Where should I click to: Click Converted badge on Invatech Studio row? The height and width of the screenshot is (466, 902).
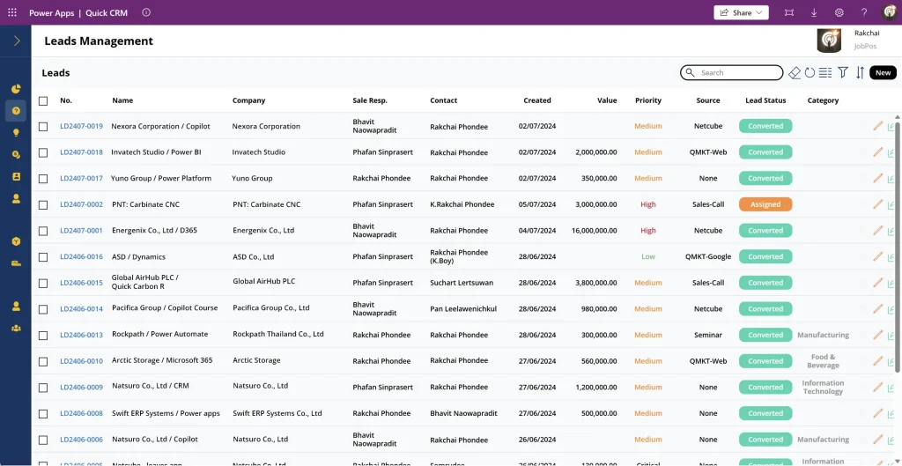coord(765,152)
